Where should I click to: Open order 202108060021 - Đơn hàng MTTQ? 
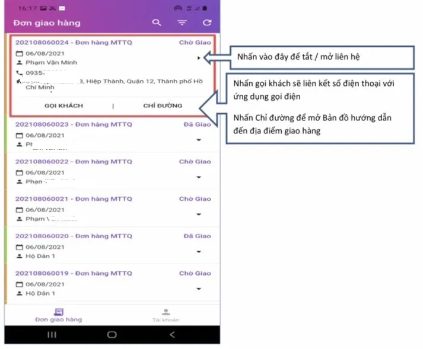point(74,199)
